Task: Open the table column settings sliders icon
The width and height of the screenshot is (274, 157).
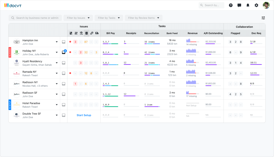Action: (263, 18)
